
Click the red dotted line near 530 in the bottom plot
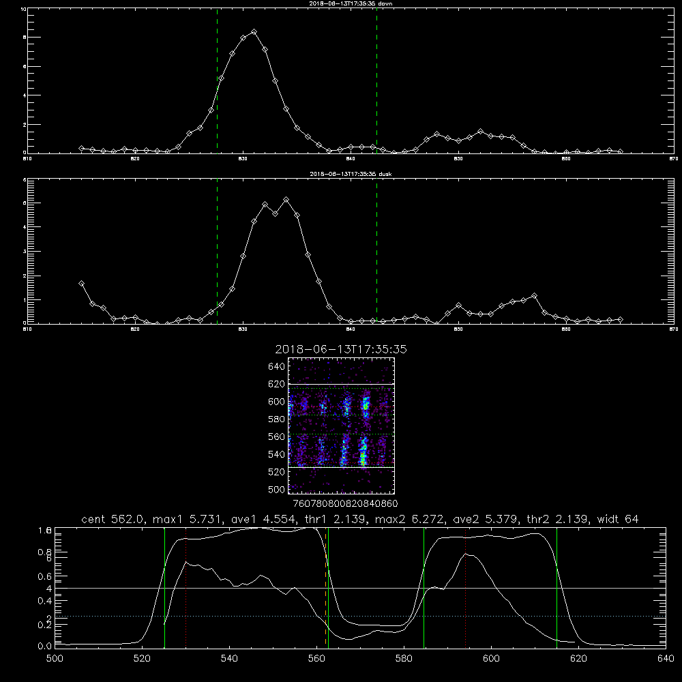click(186, 587)
